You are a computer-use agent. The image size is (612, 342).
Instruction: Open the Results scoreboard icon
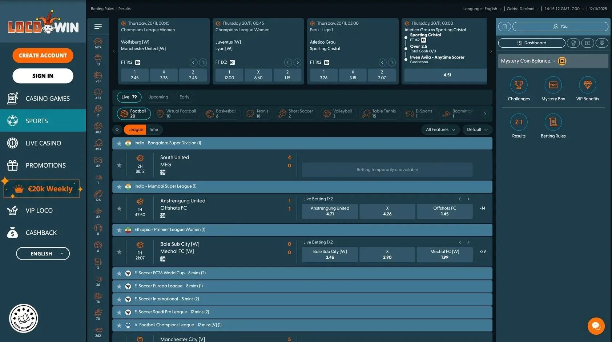pyautogui.click(x=519, y=122)
